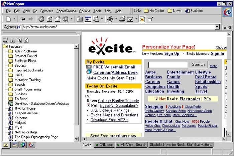Click the New blank page toolbar icon
The width and height of the screenshot is (234, 156).
pyautogui.click(x=8, y=19)
